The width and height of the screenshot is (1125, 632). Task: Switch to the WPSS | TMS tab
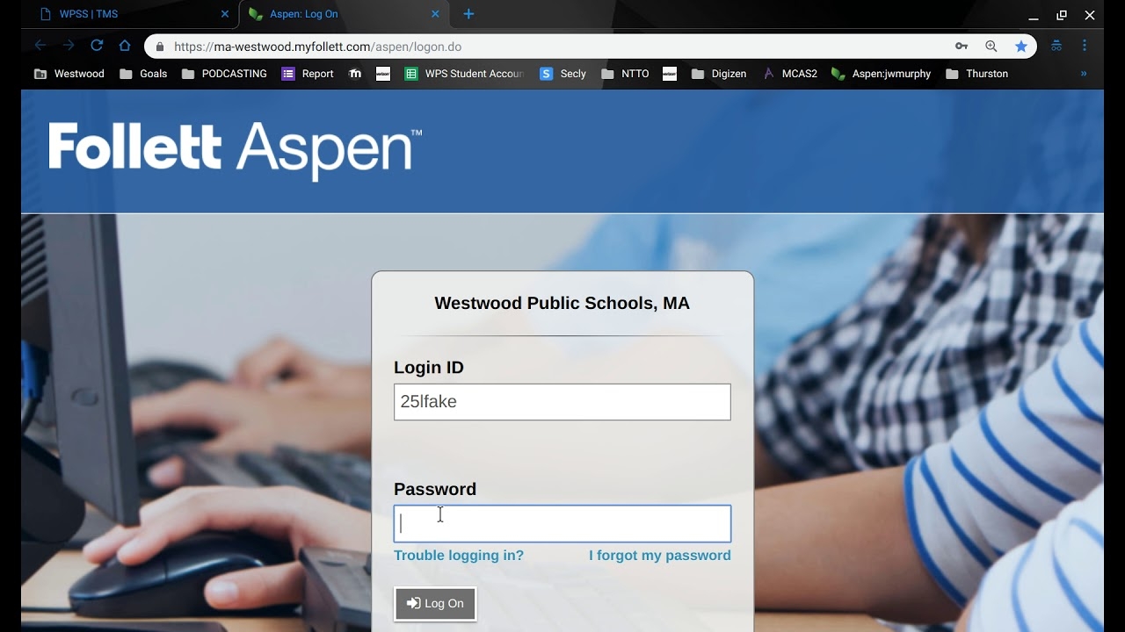pos(132,14)
